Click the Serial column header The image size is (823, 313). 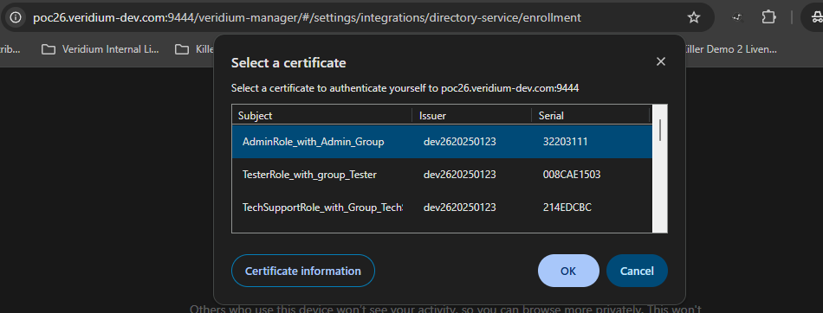tap(591, 115)
